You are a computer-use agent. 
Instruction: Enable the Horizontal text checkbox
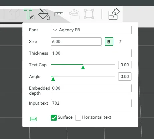(78, 118)
